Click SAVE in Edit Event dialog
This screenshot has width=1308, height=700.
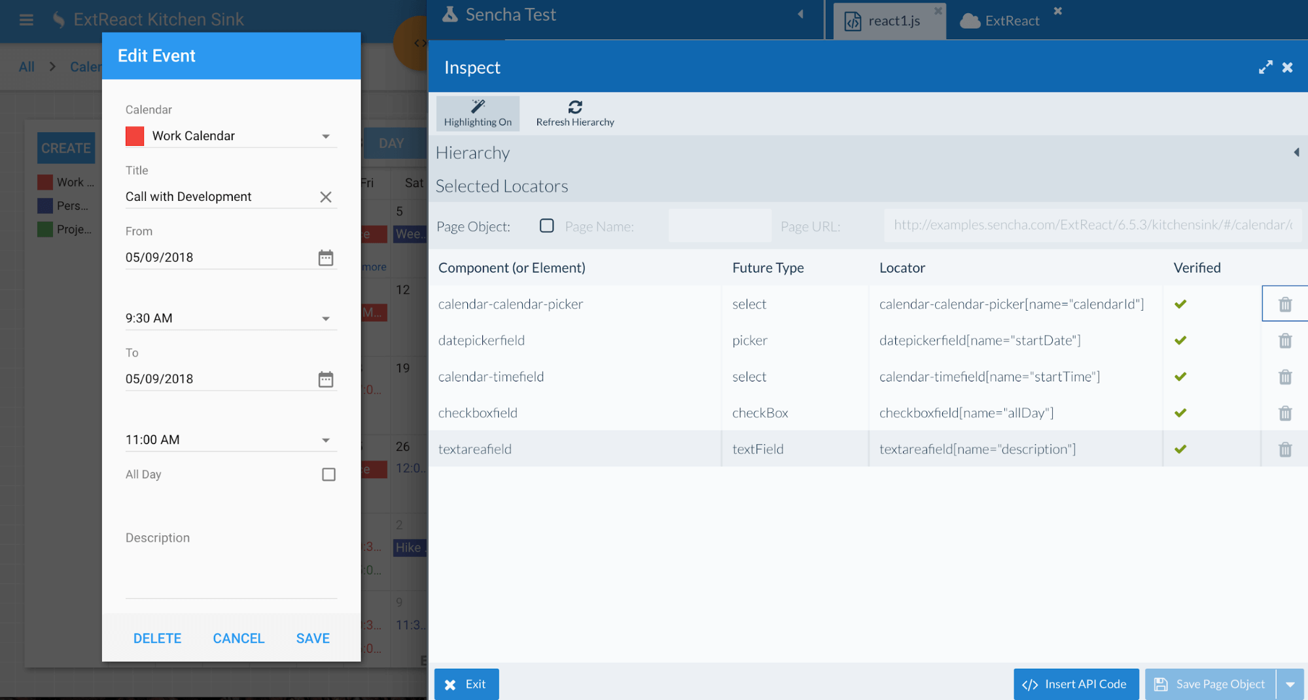[x=313, y=639]
